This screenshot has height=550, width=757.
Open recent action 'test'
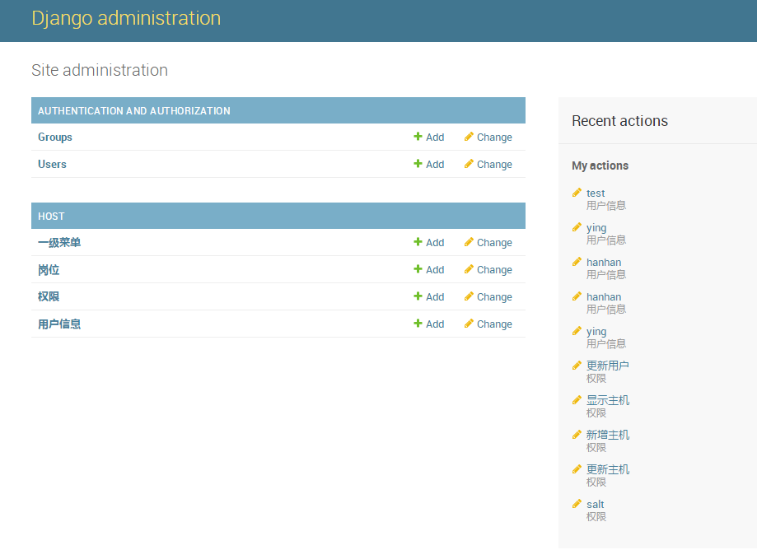596,193
